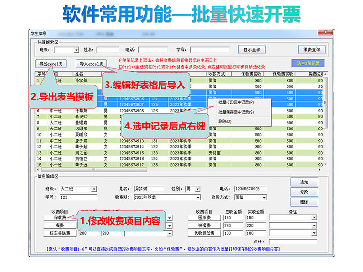Click the 姓名 column header

coord(87,74)
